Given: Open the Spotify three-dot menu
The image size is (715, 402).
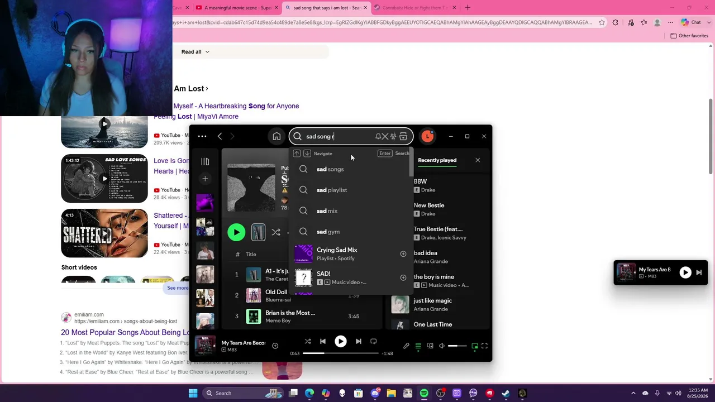Looking at the screenshot, I should [x=202, y=136].
